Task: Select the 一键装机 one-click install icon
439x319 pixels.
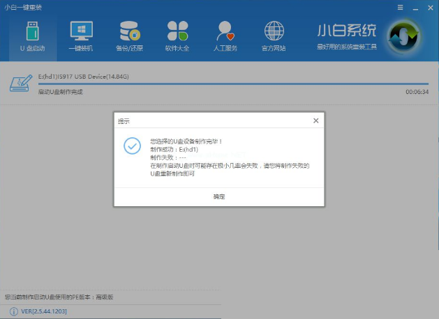Action: point(81,36)
